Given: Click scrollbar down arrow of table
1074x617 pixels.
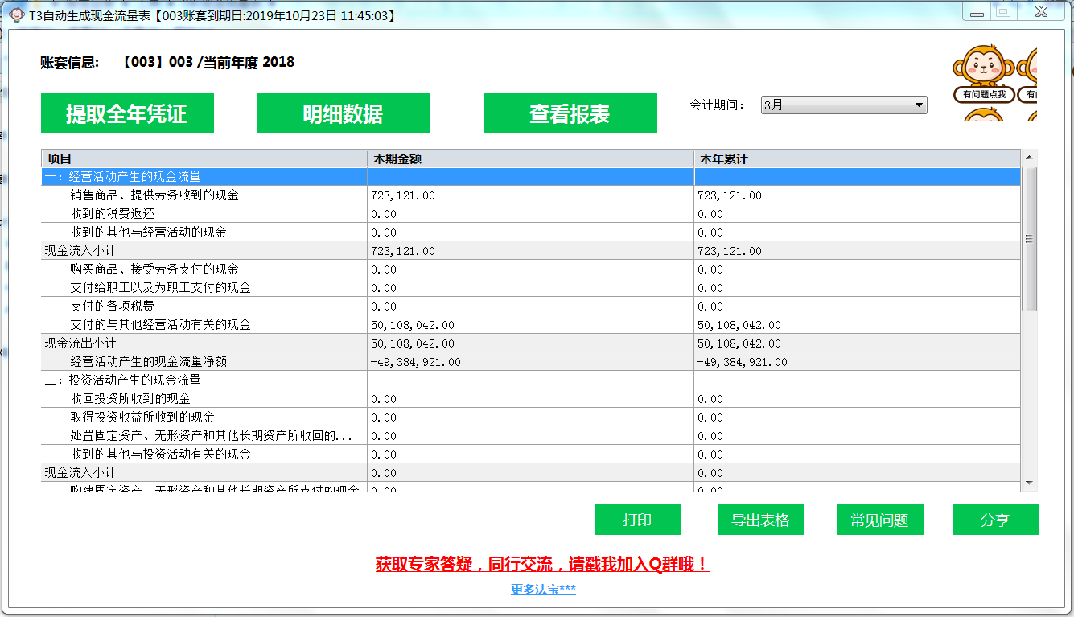Looking at the screenshot, I should (1029, 483).
